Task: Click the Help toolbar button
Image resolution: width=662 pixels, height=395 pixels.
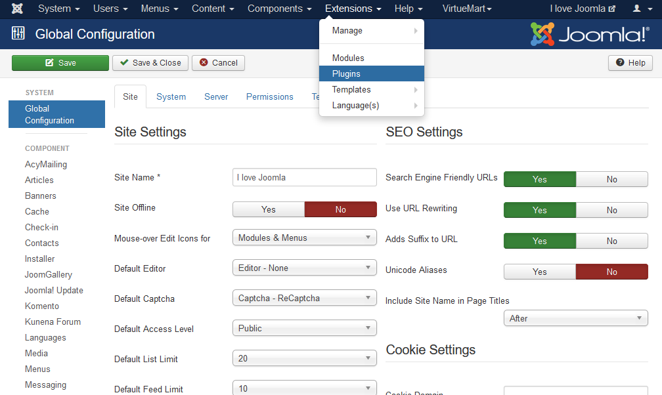Action: (630, 63)
